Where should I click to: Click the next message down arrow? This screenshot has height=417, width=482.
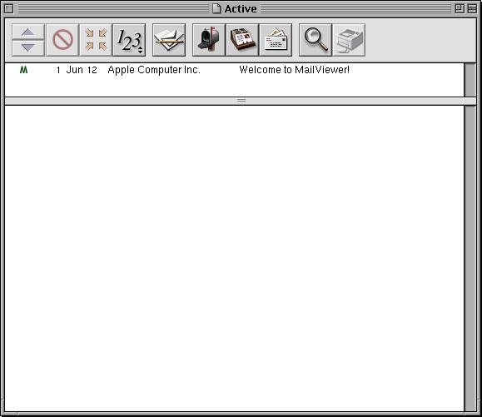pyautogui.click(x=28, y=47)
